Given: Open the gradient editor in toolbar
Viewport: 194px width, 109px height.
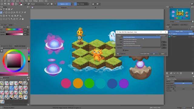Looking at the screenshot, I should 12,4.
